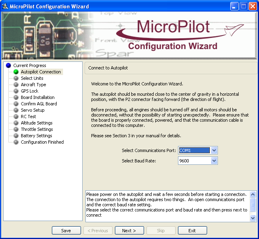Open the Aircraft Type step
259x239 pixels.
(x=34, y=85)
